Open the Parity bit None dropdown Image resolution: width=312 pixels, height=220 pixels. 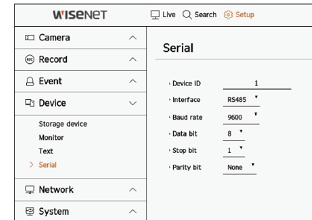pos(239,167)
